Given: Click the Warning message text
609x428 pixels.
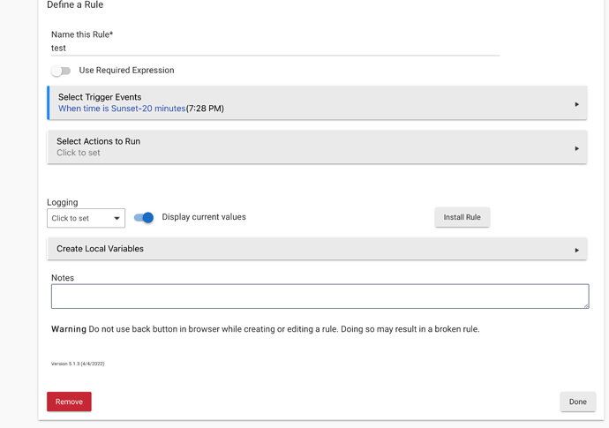Looking at the screenshot, I should point(266,329).
